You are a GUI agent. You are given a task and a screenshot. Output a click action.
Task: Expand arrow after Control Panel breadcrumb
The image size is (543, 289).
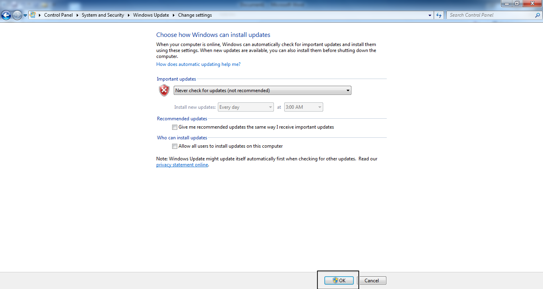coord(78,15)
